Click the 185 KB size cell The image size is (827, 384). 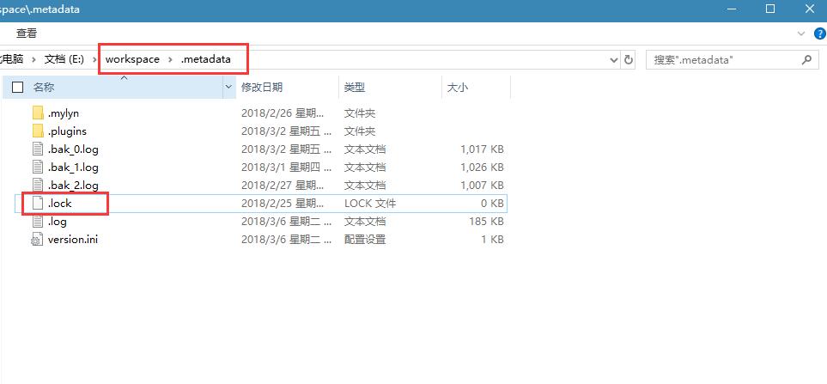click(x=486, y=222)
